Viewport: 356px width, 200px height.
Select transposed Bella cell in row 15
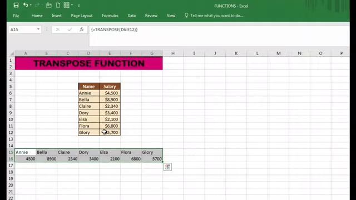(x=47, y=152)
